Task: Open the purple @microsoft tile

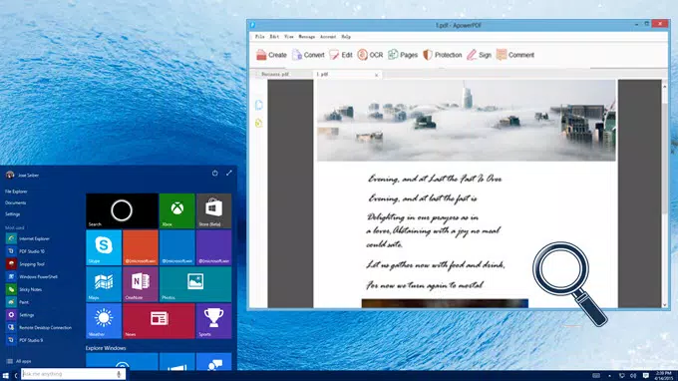Action: click(x=213, y=247)
